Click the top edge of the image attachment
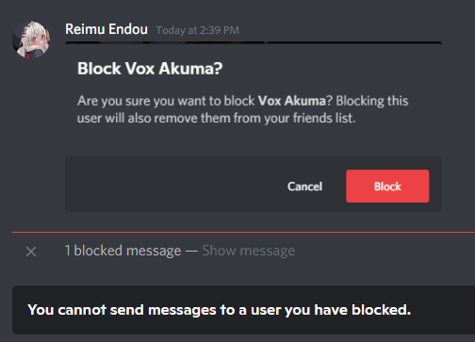The image size is (475, 342). [254, 42]
